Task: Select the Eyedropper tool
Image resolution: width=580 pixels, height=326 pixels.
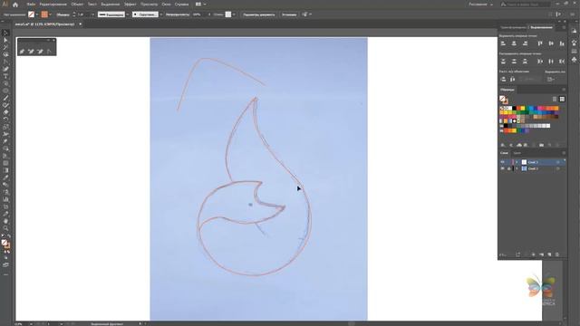Action: [x=5, y=177]
